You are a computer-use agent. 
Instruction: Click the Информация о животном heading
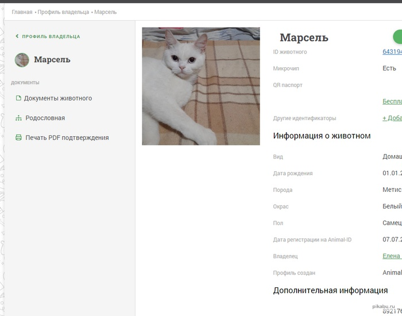point(322,136)
